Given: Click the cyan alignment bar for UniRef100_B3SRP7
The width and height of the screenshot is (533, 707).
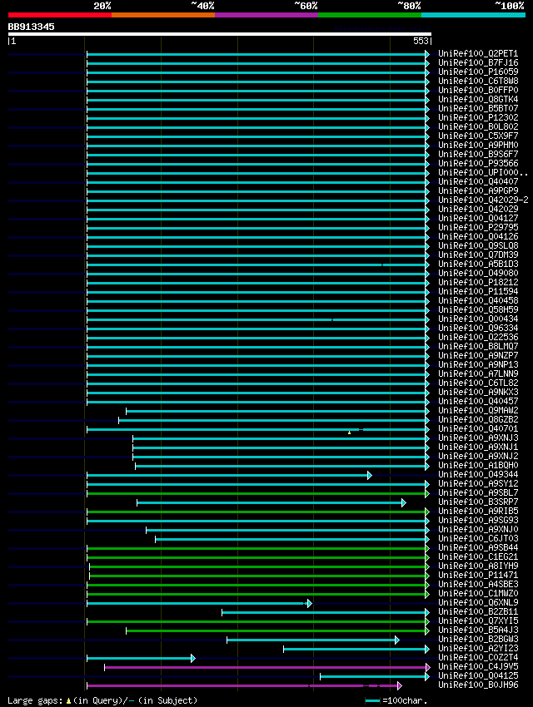Looking at the screenshot, I should click(x=270, y=502).
